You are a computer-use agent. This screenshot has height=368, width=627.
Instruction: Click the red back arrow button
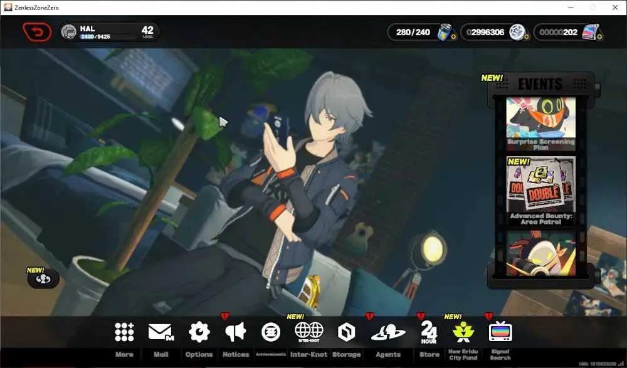point(37,32)
